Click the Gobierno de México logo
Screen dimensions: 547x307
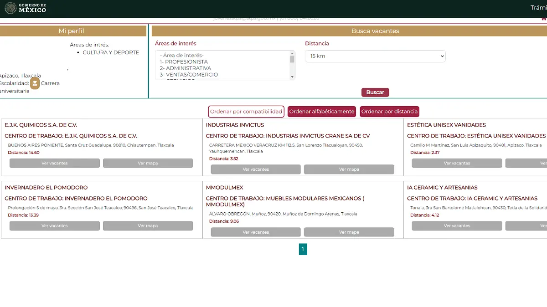pos(26,8)
